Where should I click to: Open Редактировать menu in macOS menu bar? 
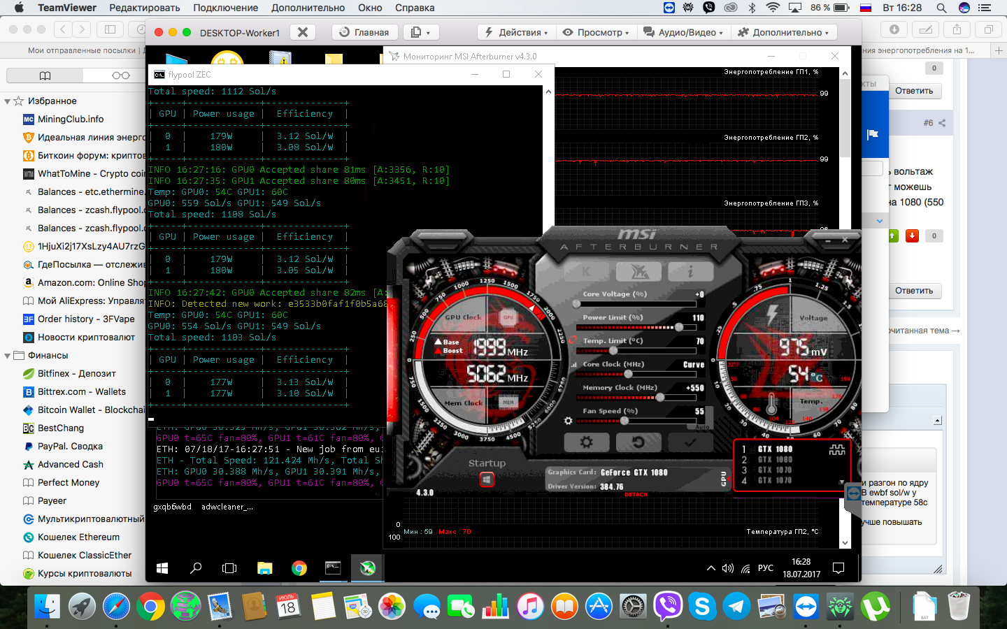tap(144, 8)
